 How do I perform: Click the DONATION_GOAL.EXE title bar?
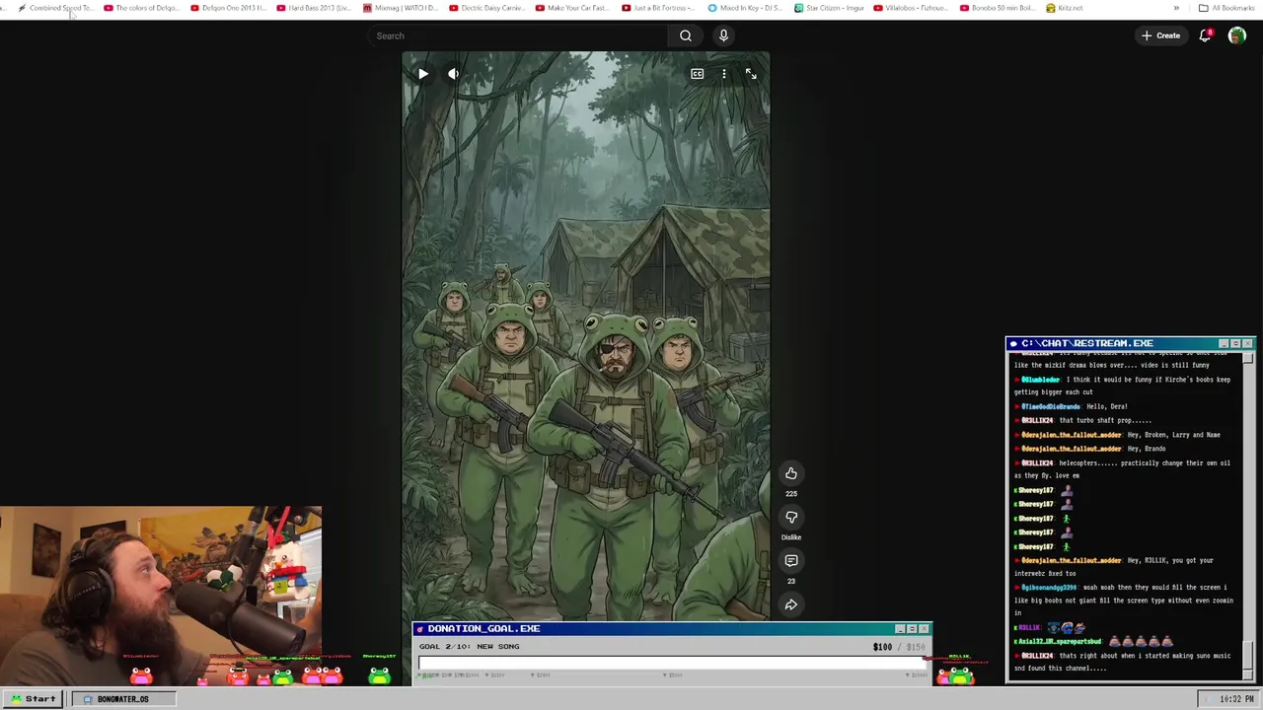[x=671, y=628]
